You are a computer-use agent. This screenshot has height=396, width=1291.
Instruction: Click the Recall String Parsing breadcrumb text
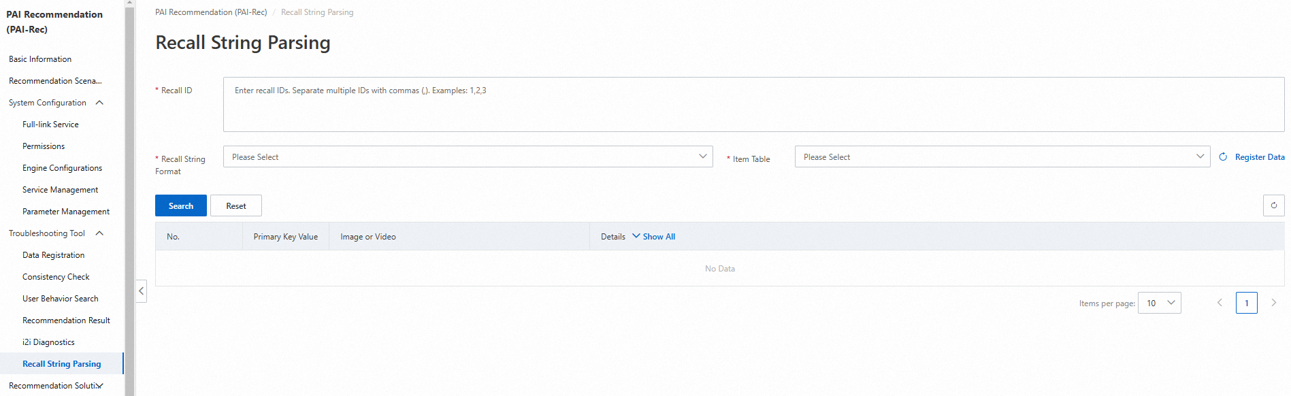tap(317, 12)
